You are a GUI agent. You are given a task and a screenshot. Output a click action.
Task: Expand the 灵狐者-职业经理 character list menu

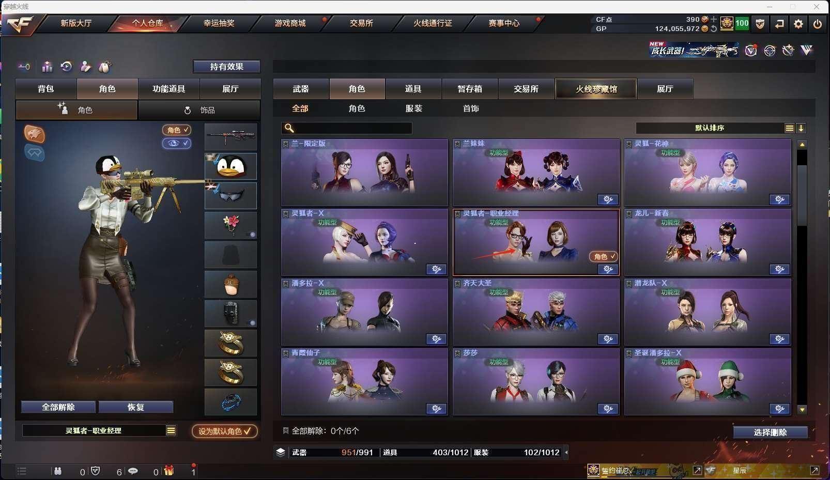[x=171, y=430]
